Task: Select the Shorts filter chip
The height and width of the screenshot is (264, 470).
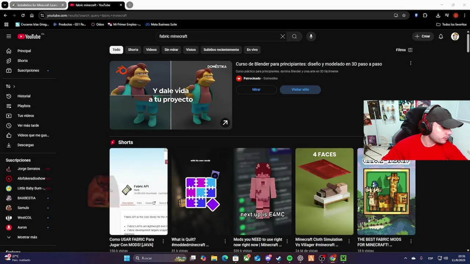Action: click(x=133, y=50)
